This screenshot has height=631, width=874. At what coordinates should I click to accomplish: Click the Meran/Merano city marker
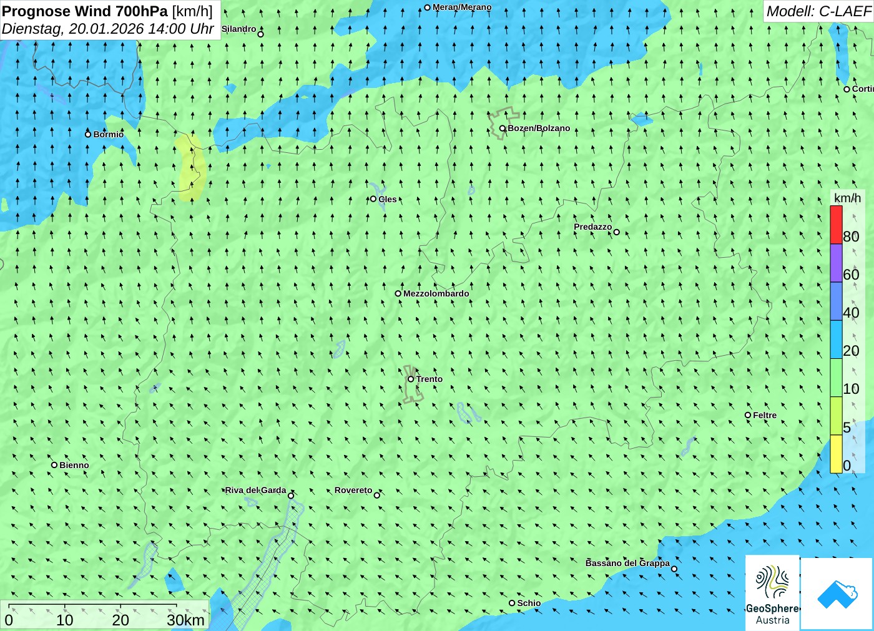pos(427,7)
